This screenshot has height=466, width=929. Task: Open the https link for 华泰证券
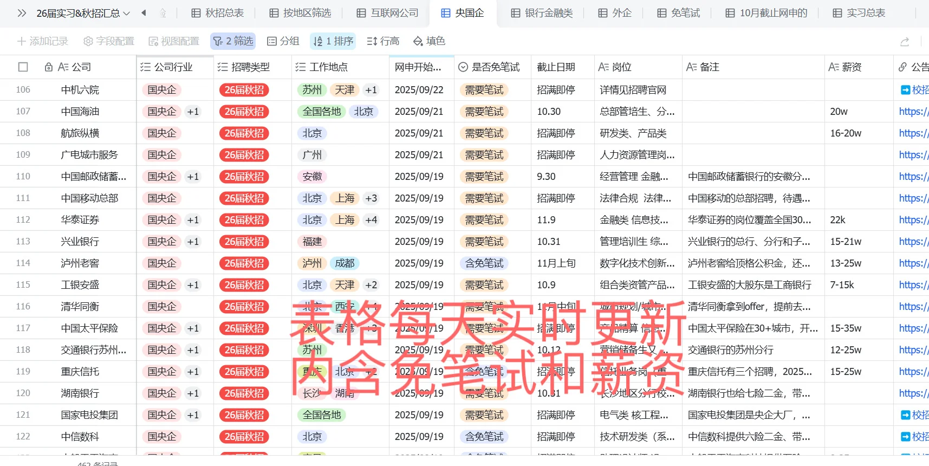[x=914, y=220]
